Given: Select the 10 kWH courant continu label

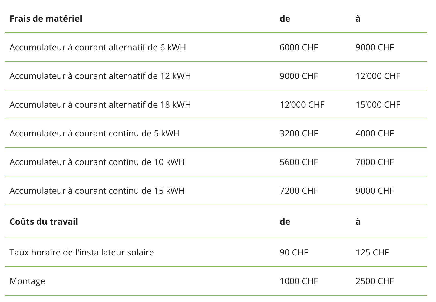Looking at the screenshot, I should 97,162.
